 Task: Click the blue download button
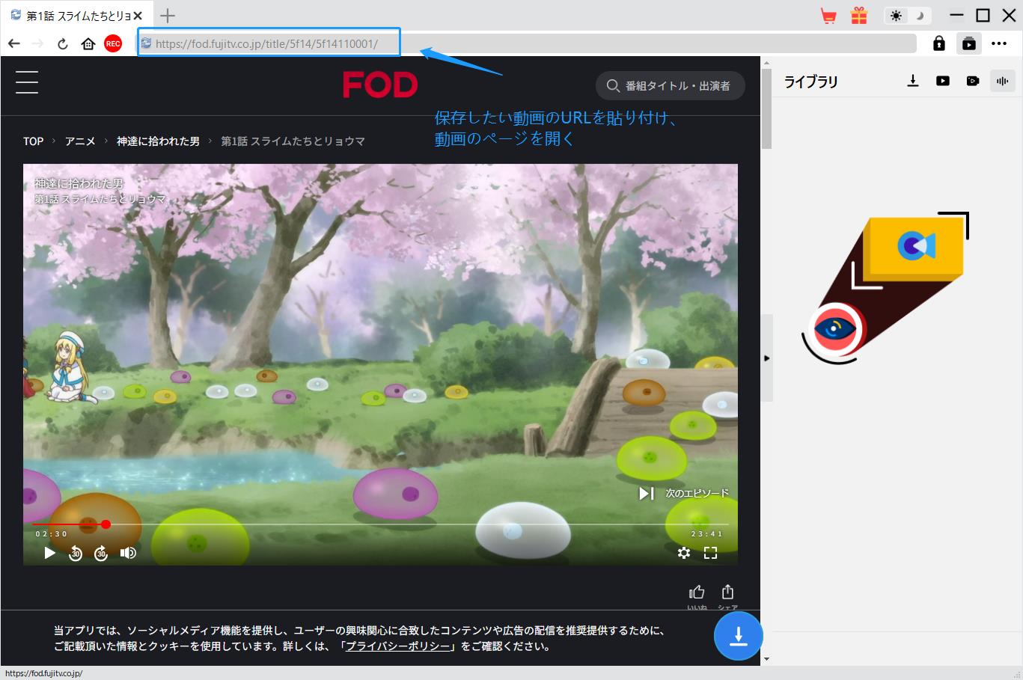coord(739,636)
